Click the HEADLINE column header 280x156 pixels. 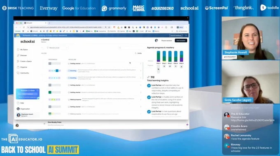(72, 59)
